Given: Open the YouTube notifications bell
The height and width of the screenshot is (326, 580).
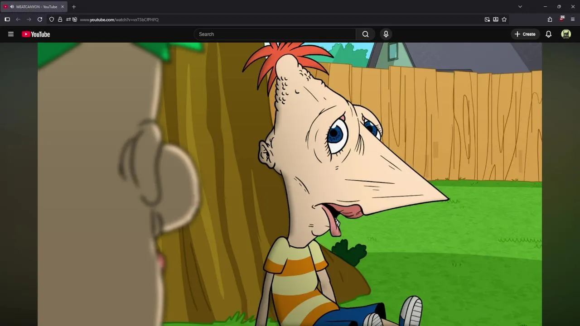Looking at the screenshot, I should point(548,34).
